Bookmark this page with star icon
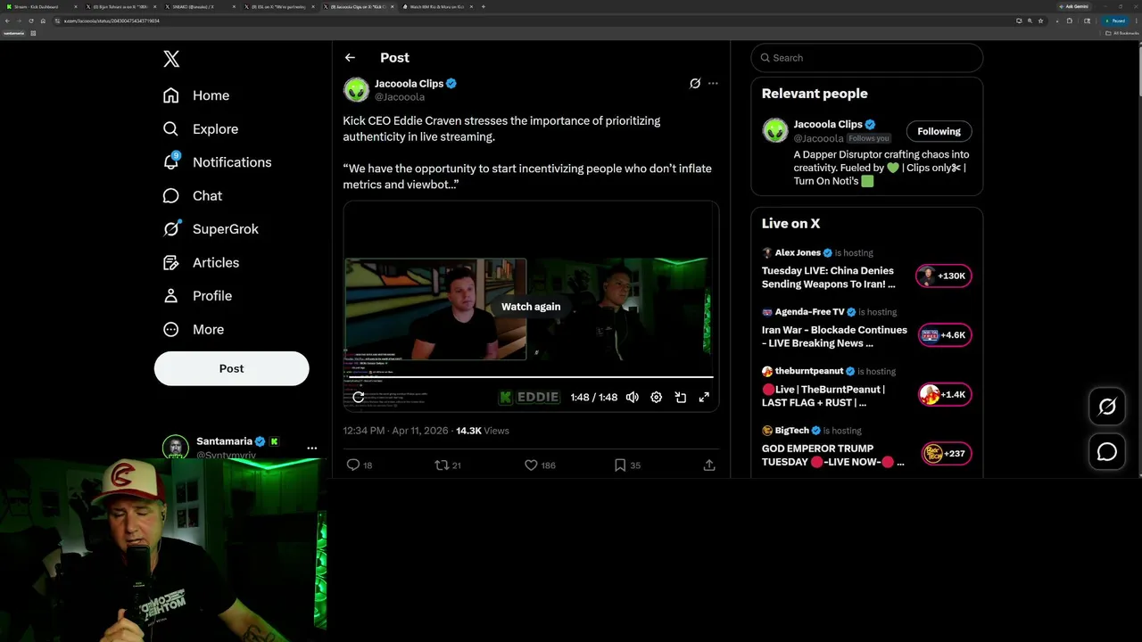Viewport: 1142px width, 642px height. click(1040, 21)
